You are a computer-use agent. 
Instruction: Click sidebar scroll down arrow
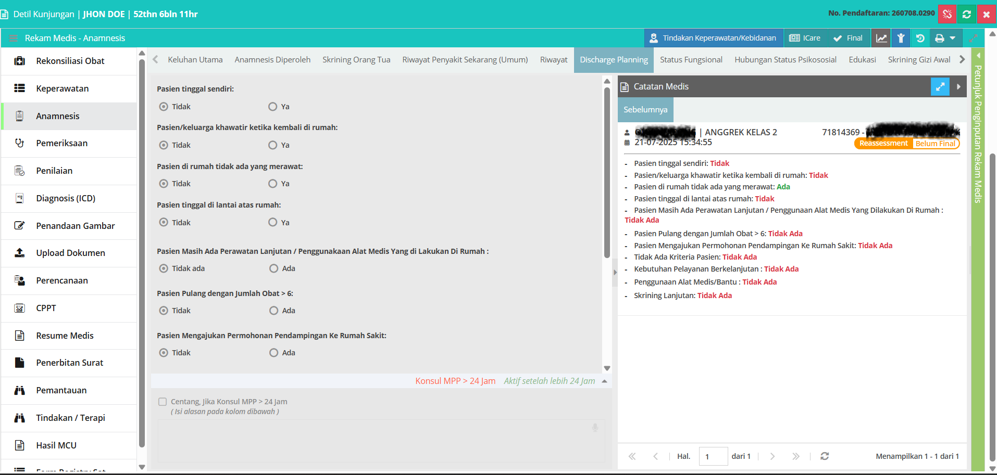[142, 467]
